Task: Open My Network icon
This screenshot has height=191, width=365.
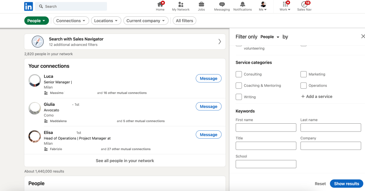Action: click(181, 5)
